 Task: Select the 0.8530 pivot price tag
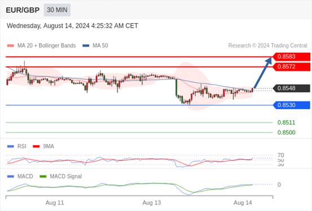tap(291, 105)
